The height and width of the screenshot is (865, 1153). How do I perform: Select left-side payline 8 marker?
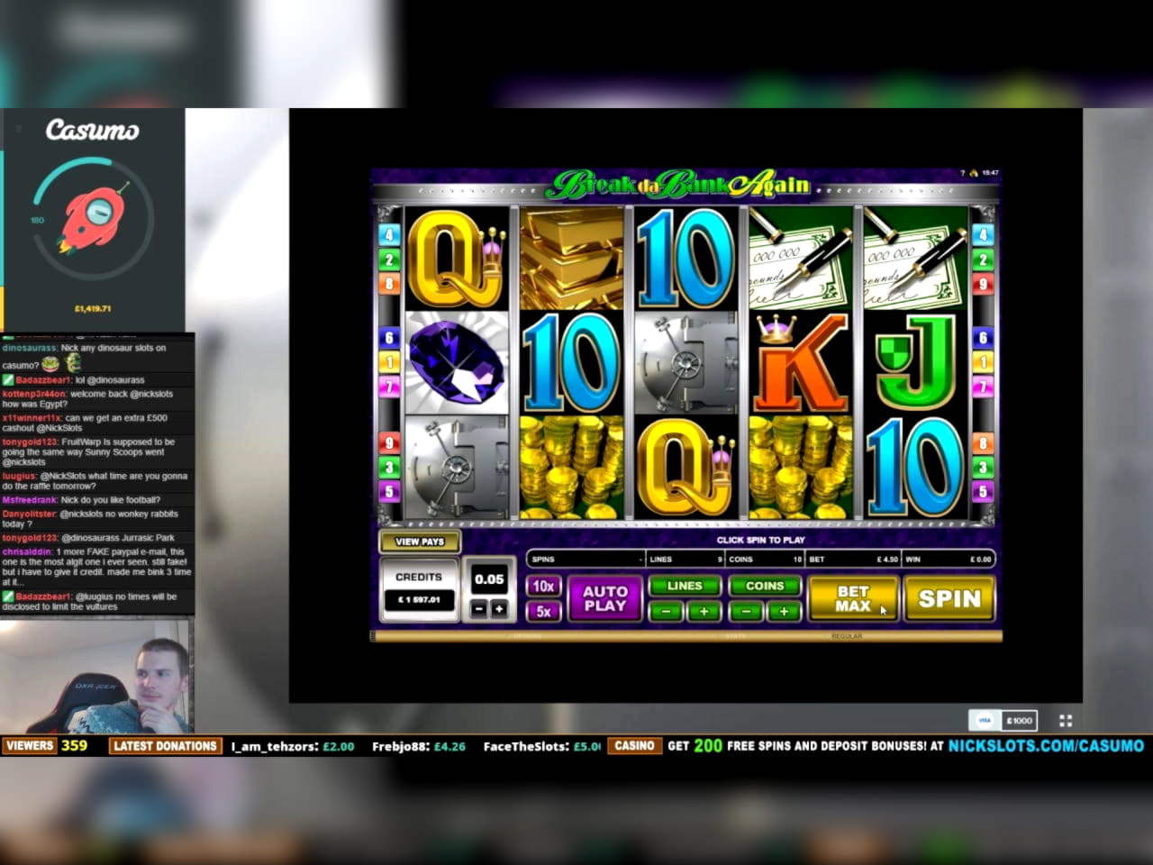[389, 284]
